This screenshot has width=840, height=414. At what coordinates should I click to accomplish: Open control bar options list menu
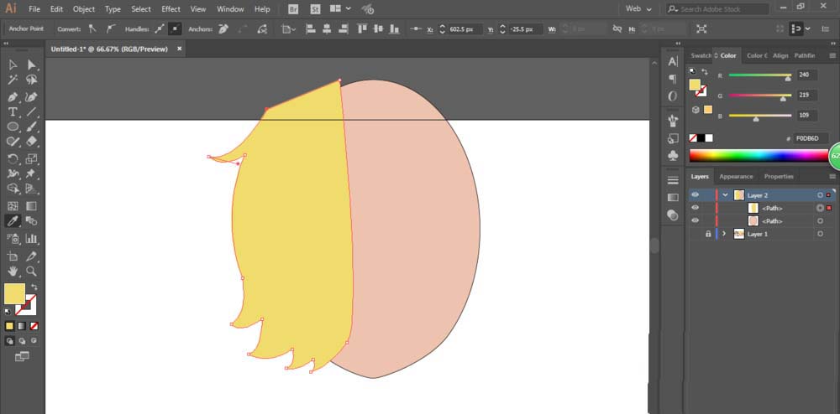[x=826, y=28]
